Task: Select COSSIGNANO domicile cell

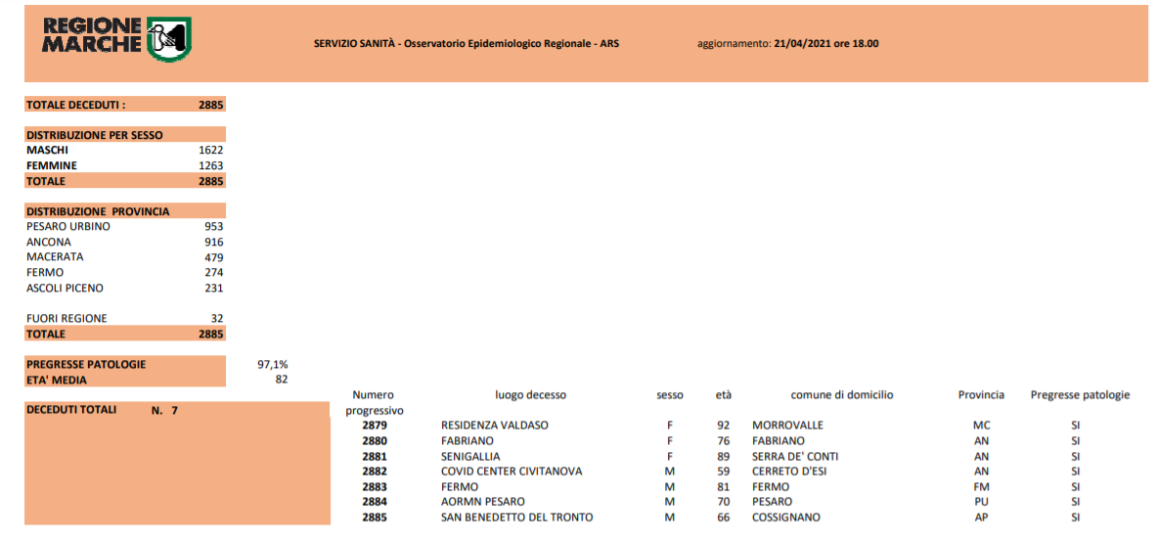Action: tap(786, 517)
